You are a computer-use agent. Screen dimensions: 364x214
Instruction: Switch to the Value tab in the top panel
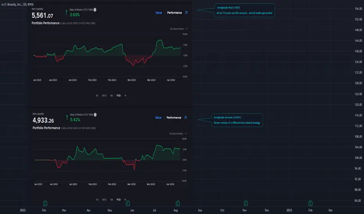(159, 13)
